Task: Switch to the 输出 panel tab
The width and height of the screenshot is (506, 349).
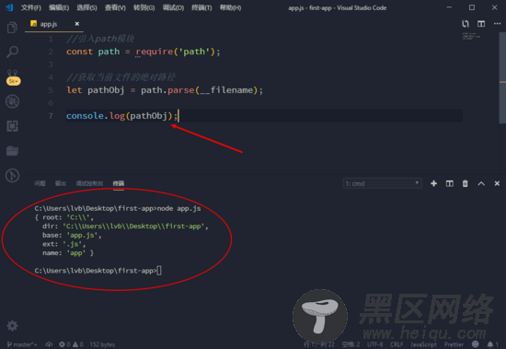Action: pos(61,183)
